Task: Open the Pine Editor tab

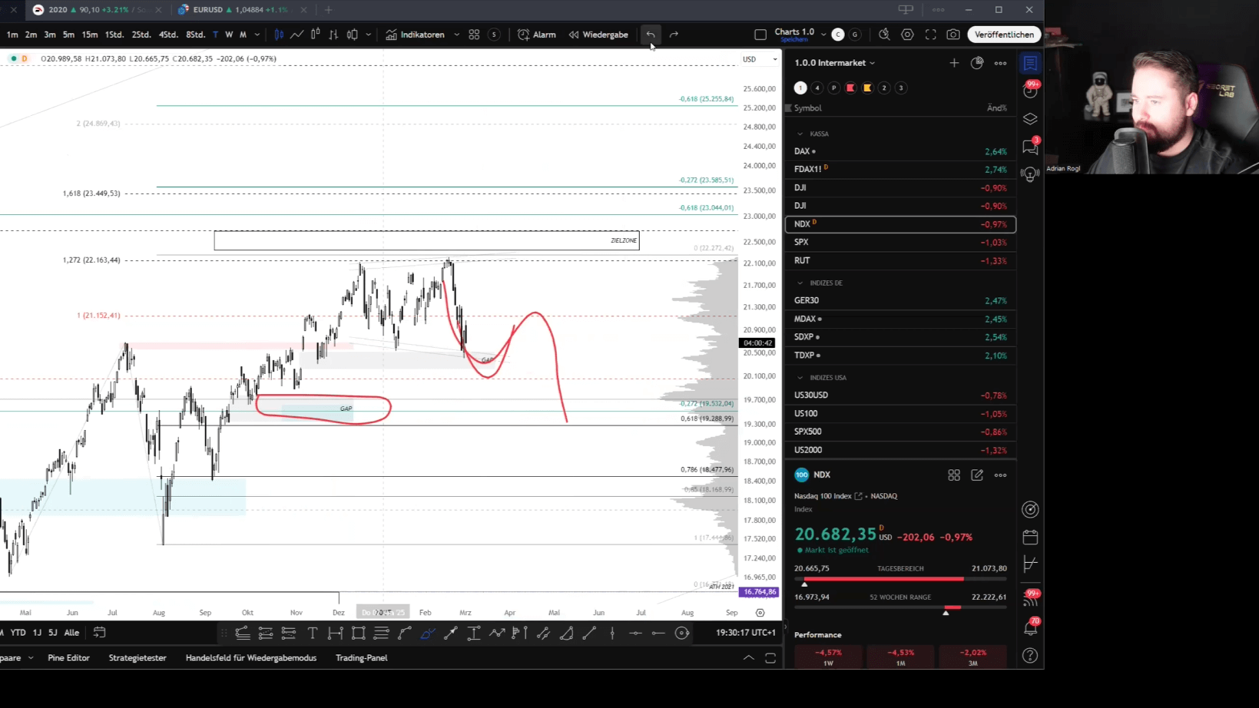Action: click(68, 658)
